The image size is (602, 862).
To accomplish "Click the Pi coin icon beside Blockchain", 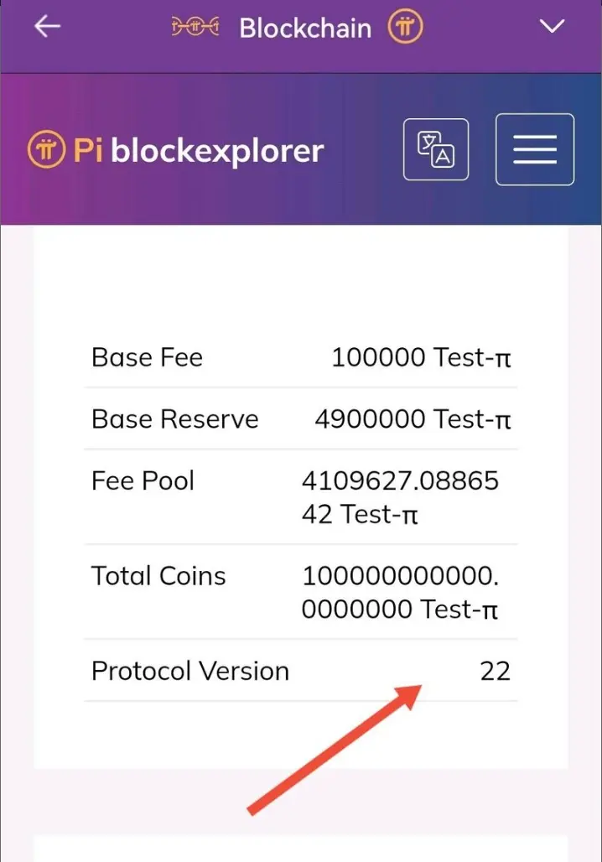I will click(x=405, y=26).
